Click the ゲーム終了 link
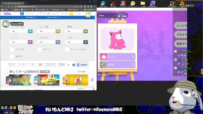203x114 pixels. point(103,75)
